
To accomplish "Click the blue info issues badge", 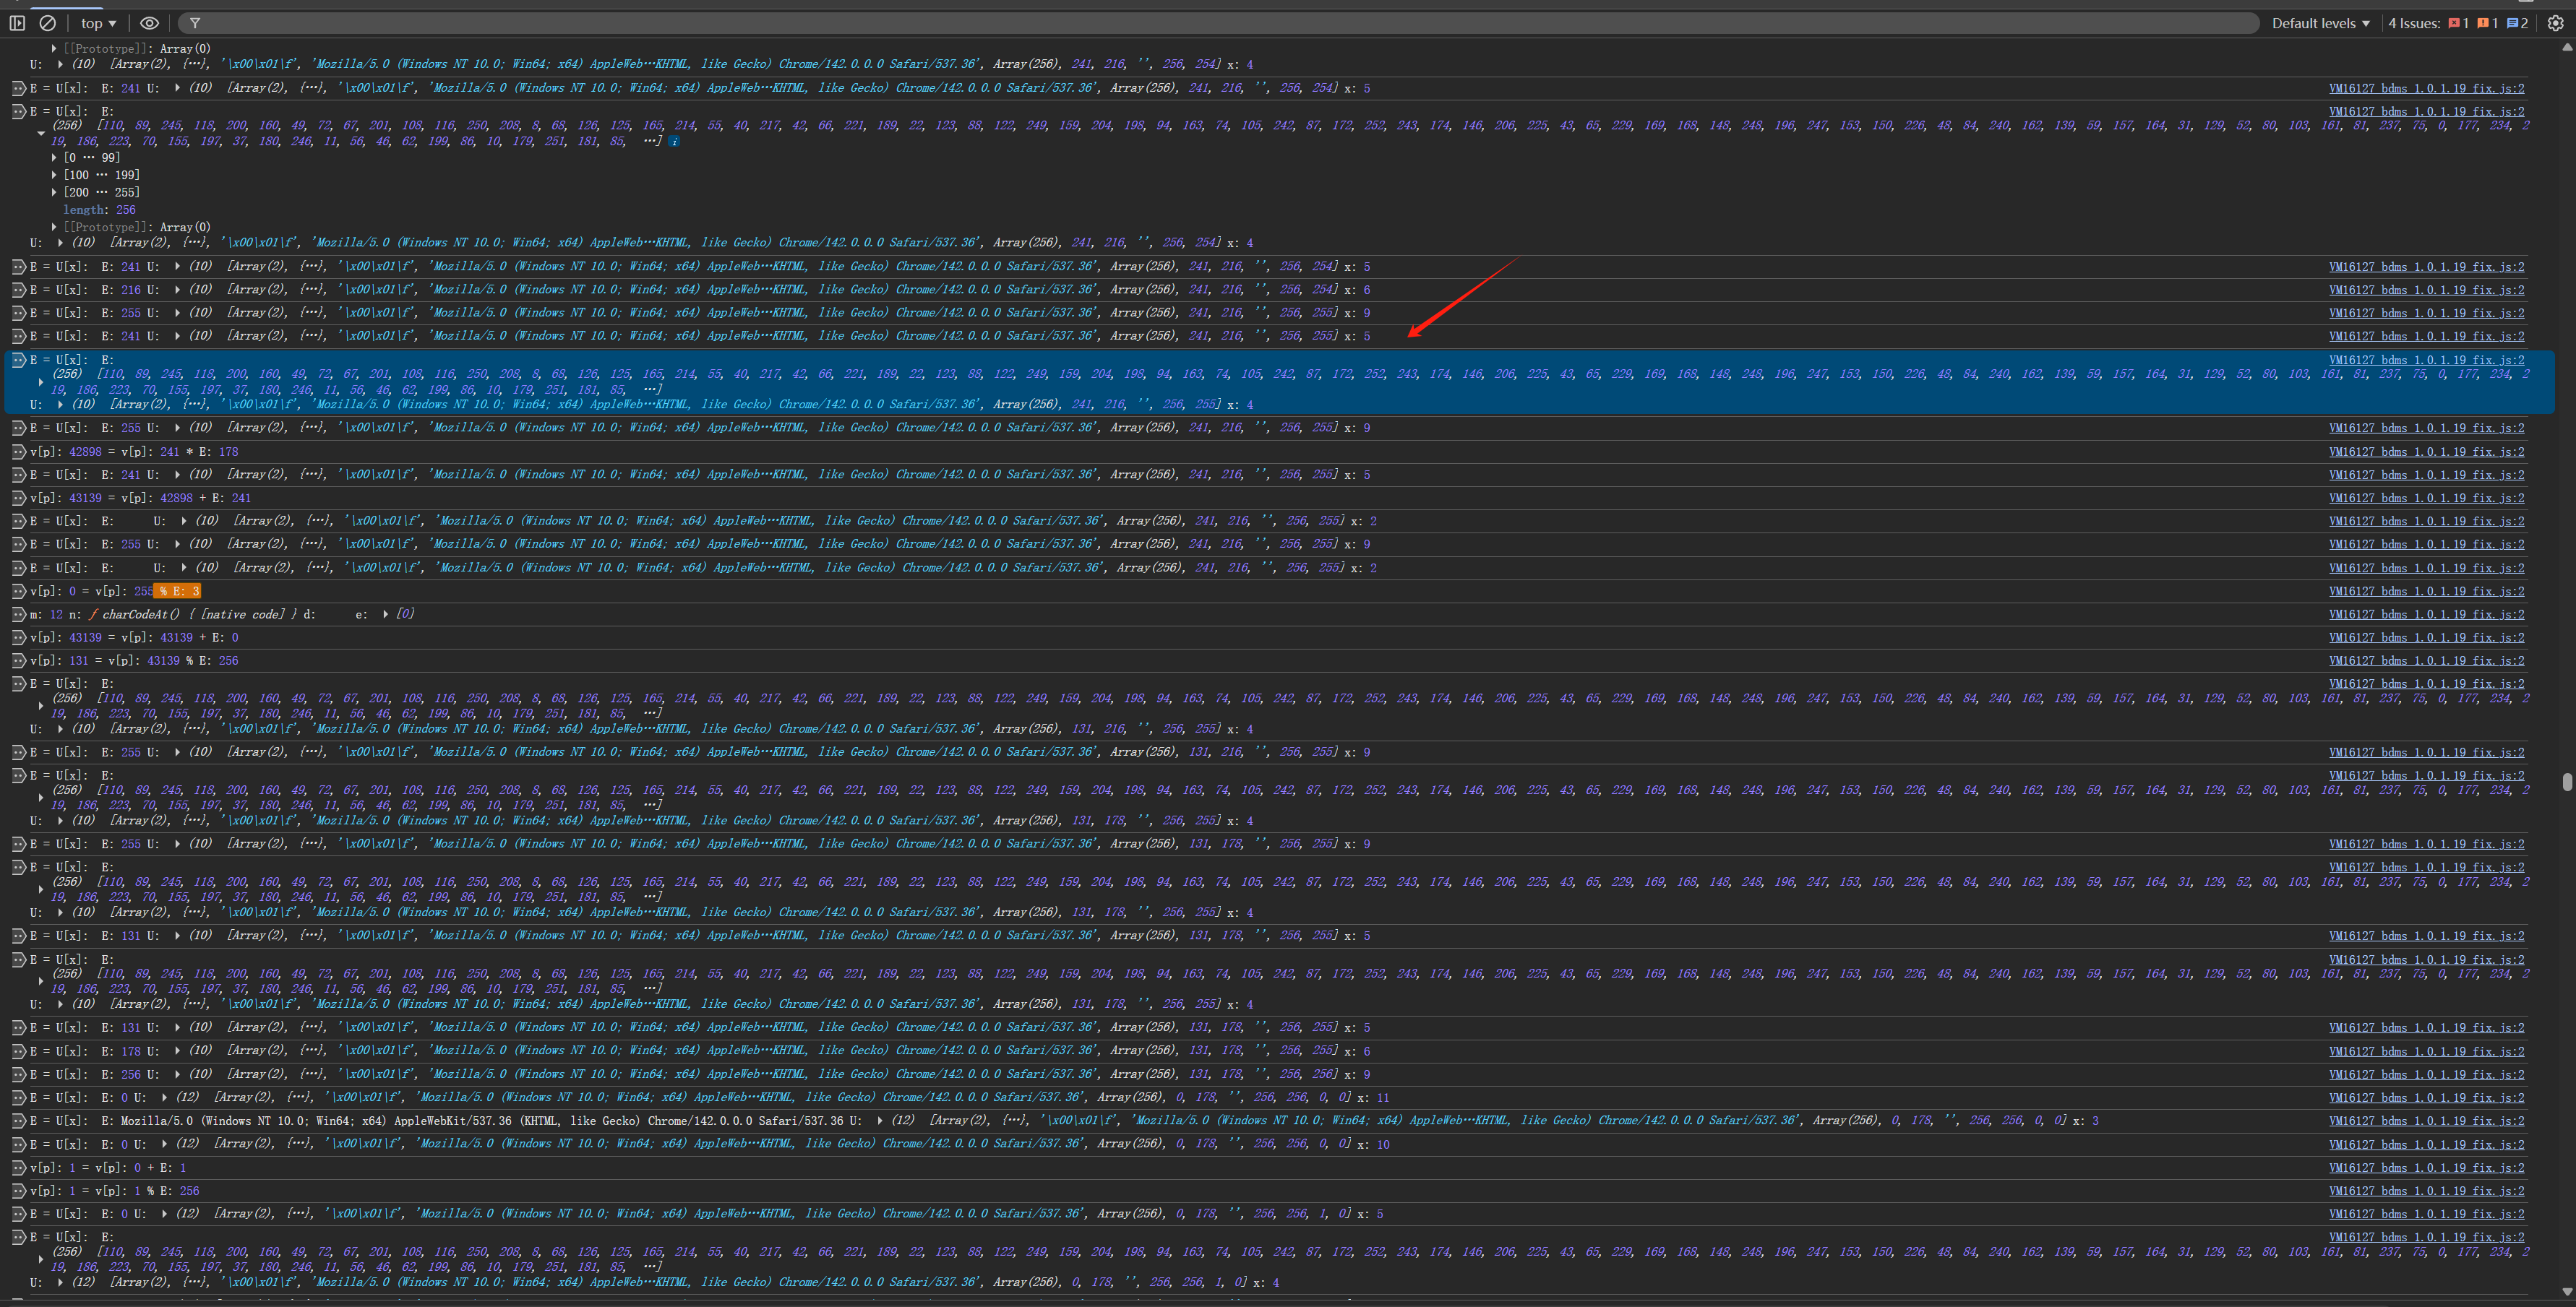I will click(x=2517, y=23).
